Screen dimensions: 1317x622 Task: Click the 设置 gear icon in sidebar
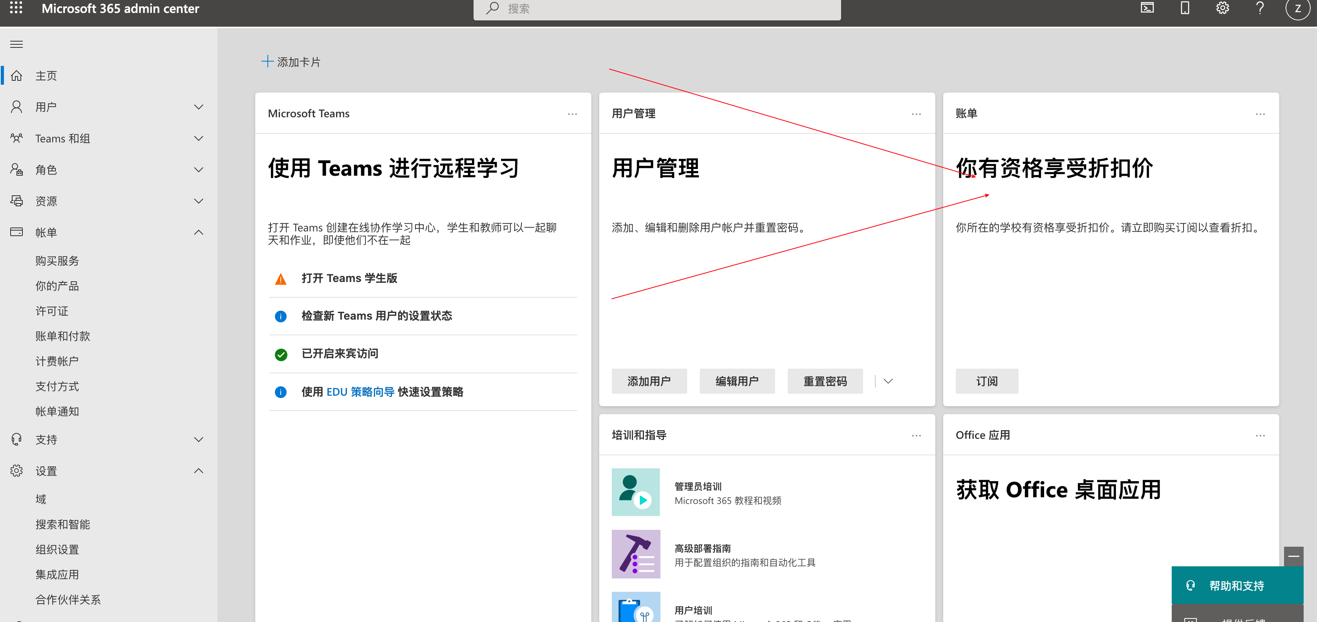pos(16,471)
